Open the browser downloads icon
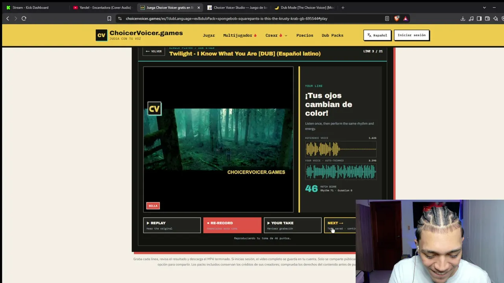504x283 pixels. pyautogui.click(x=463, y=18)
